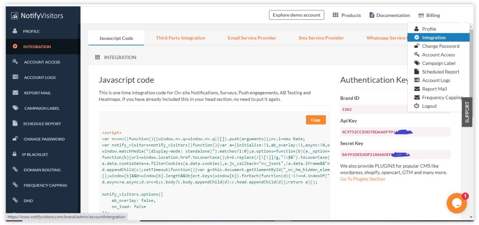Open Domain Routing in the sidebar
The height and width of the screenshot is (225, 479).
coord(42,170)
